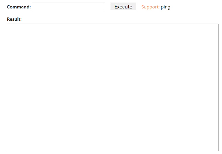The width and height of the screenshot is (222, 154).
Task: Click the empty output area under Result
Action: pyautogui.click(x=112, y=87)
